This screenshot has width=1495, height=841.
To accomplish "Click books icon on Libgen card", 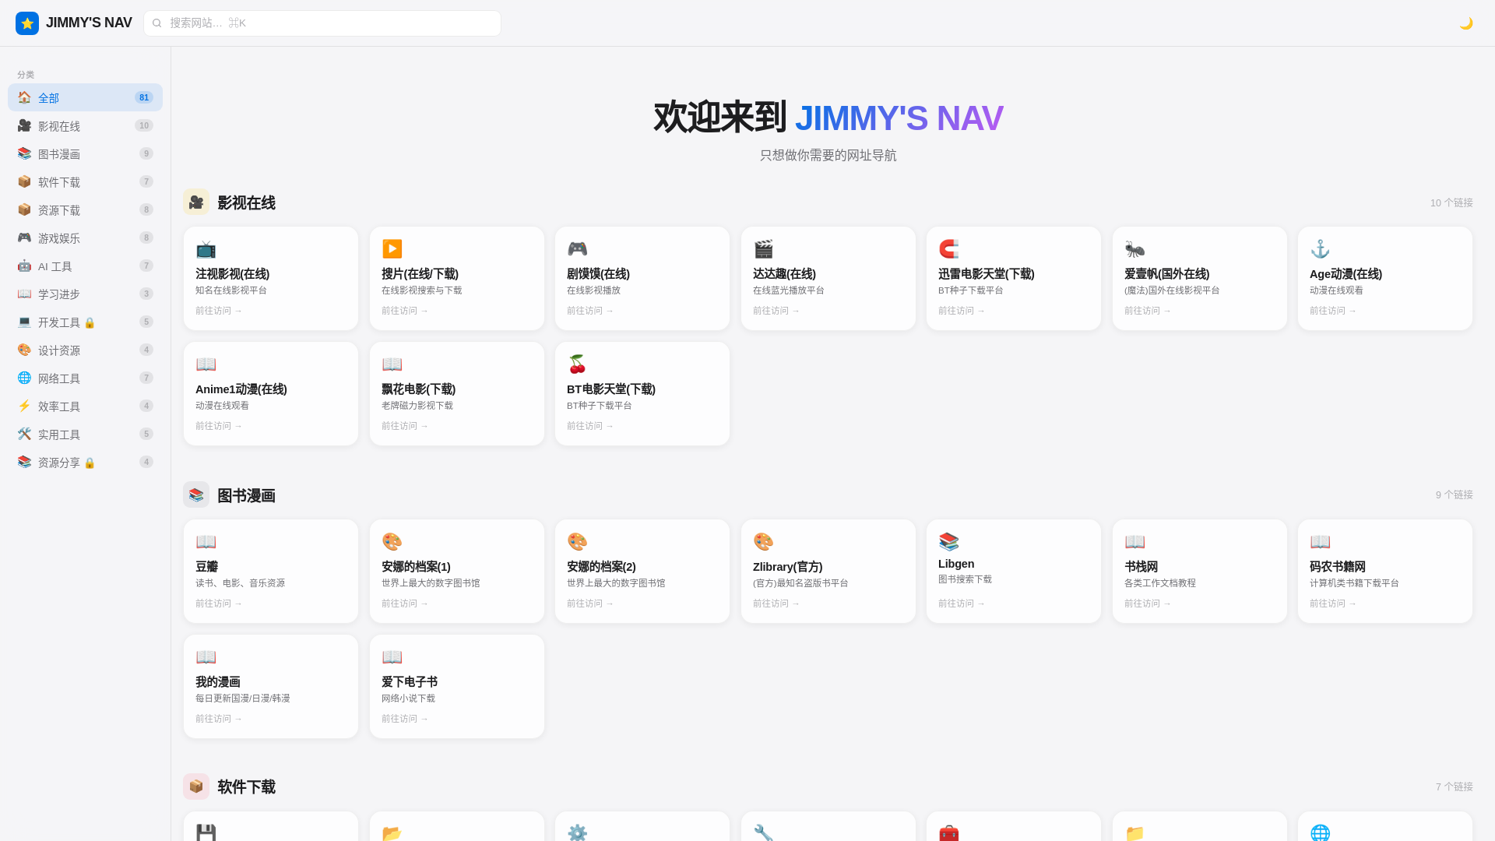I will [x=948, y=542].
